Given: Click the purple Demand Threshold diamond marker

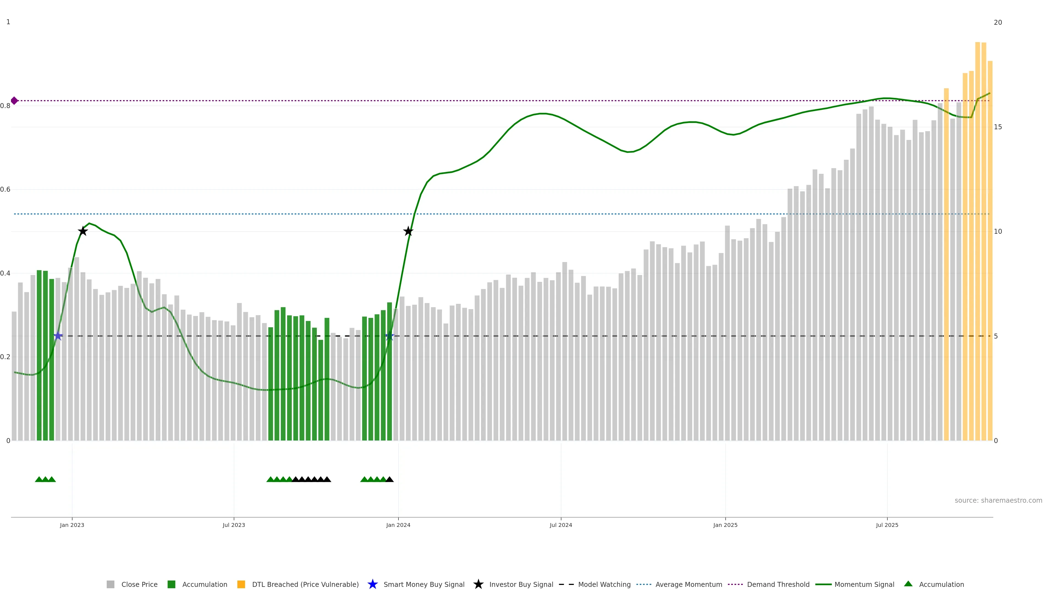Looking at the screenshot, I should click(14, 100).
